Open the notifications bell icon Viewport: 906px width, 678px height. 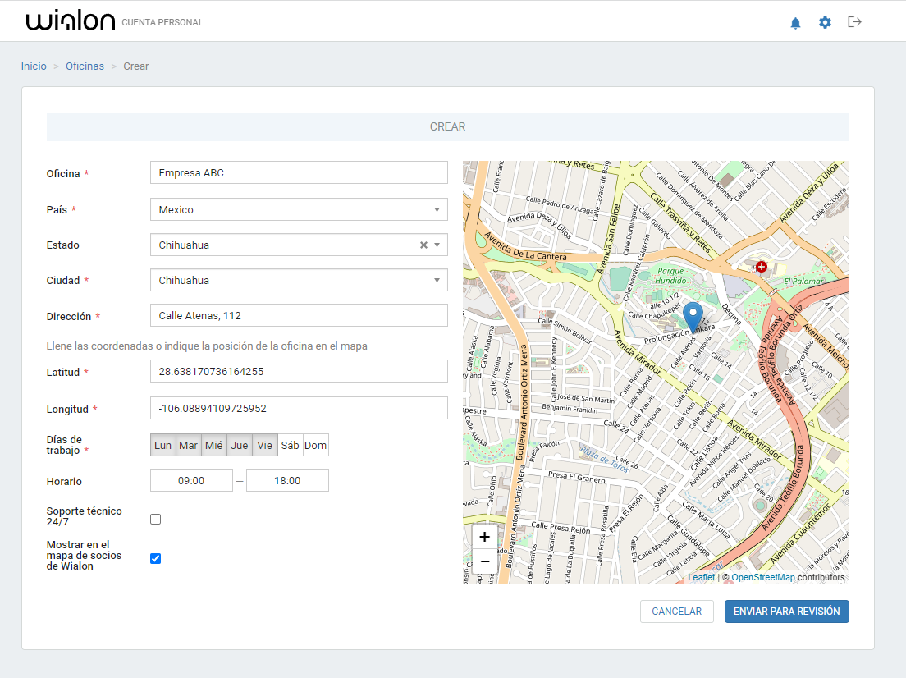point(795,23)
